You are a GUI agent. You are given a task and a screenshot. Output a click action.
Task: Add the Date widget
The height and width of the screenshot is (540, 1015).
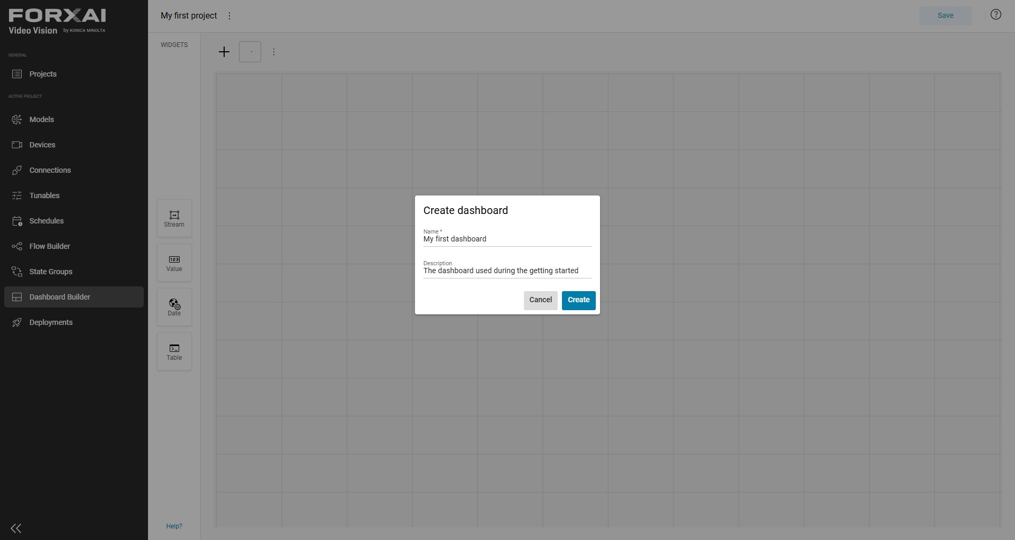[174, 307]
